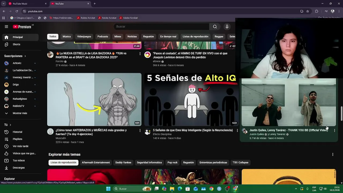Screen dimensions: 343x193
Task: Click Windows taskbar Buscar search box
Action: click(x=132, y=189)
